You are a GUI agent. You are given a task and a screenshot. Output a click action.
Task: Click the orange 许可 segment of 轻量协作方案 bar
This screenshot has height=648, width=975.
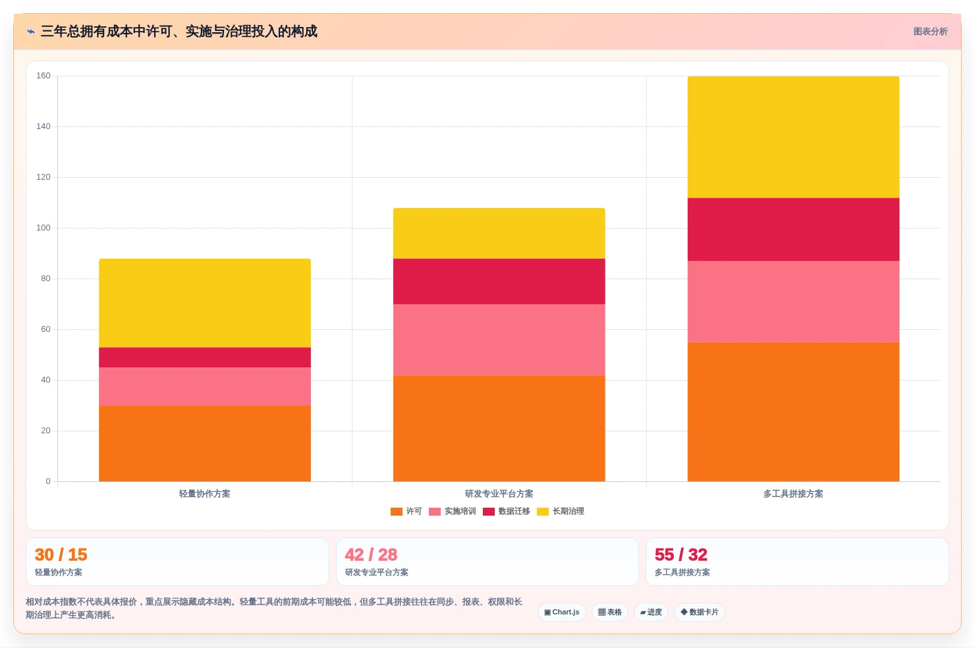pos(205,443)
